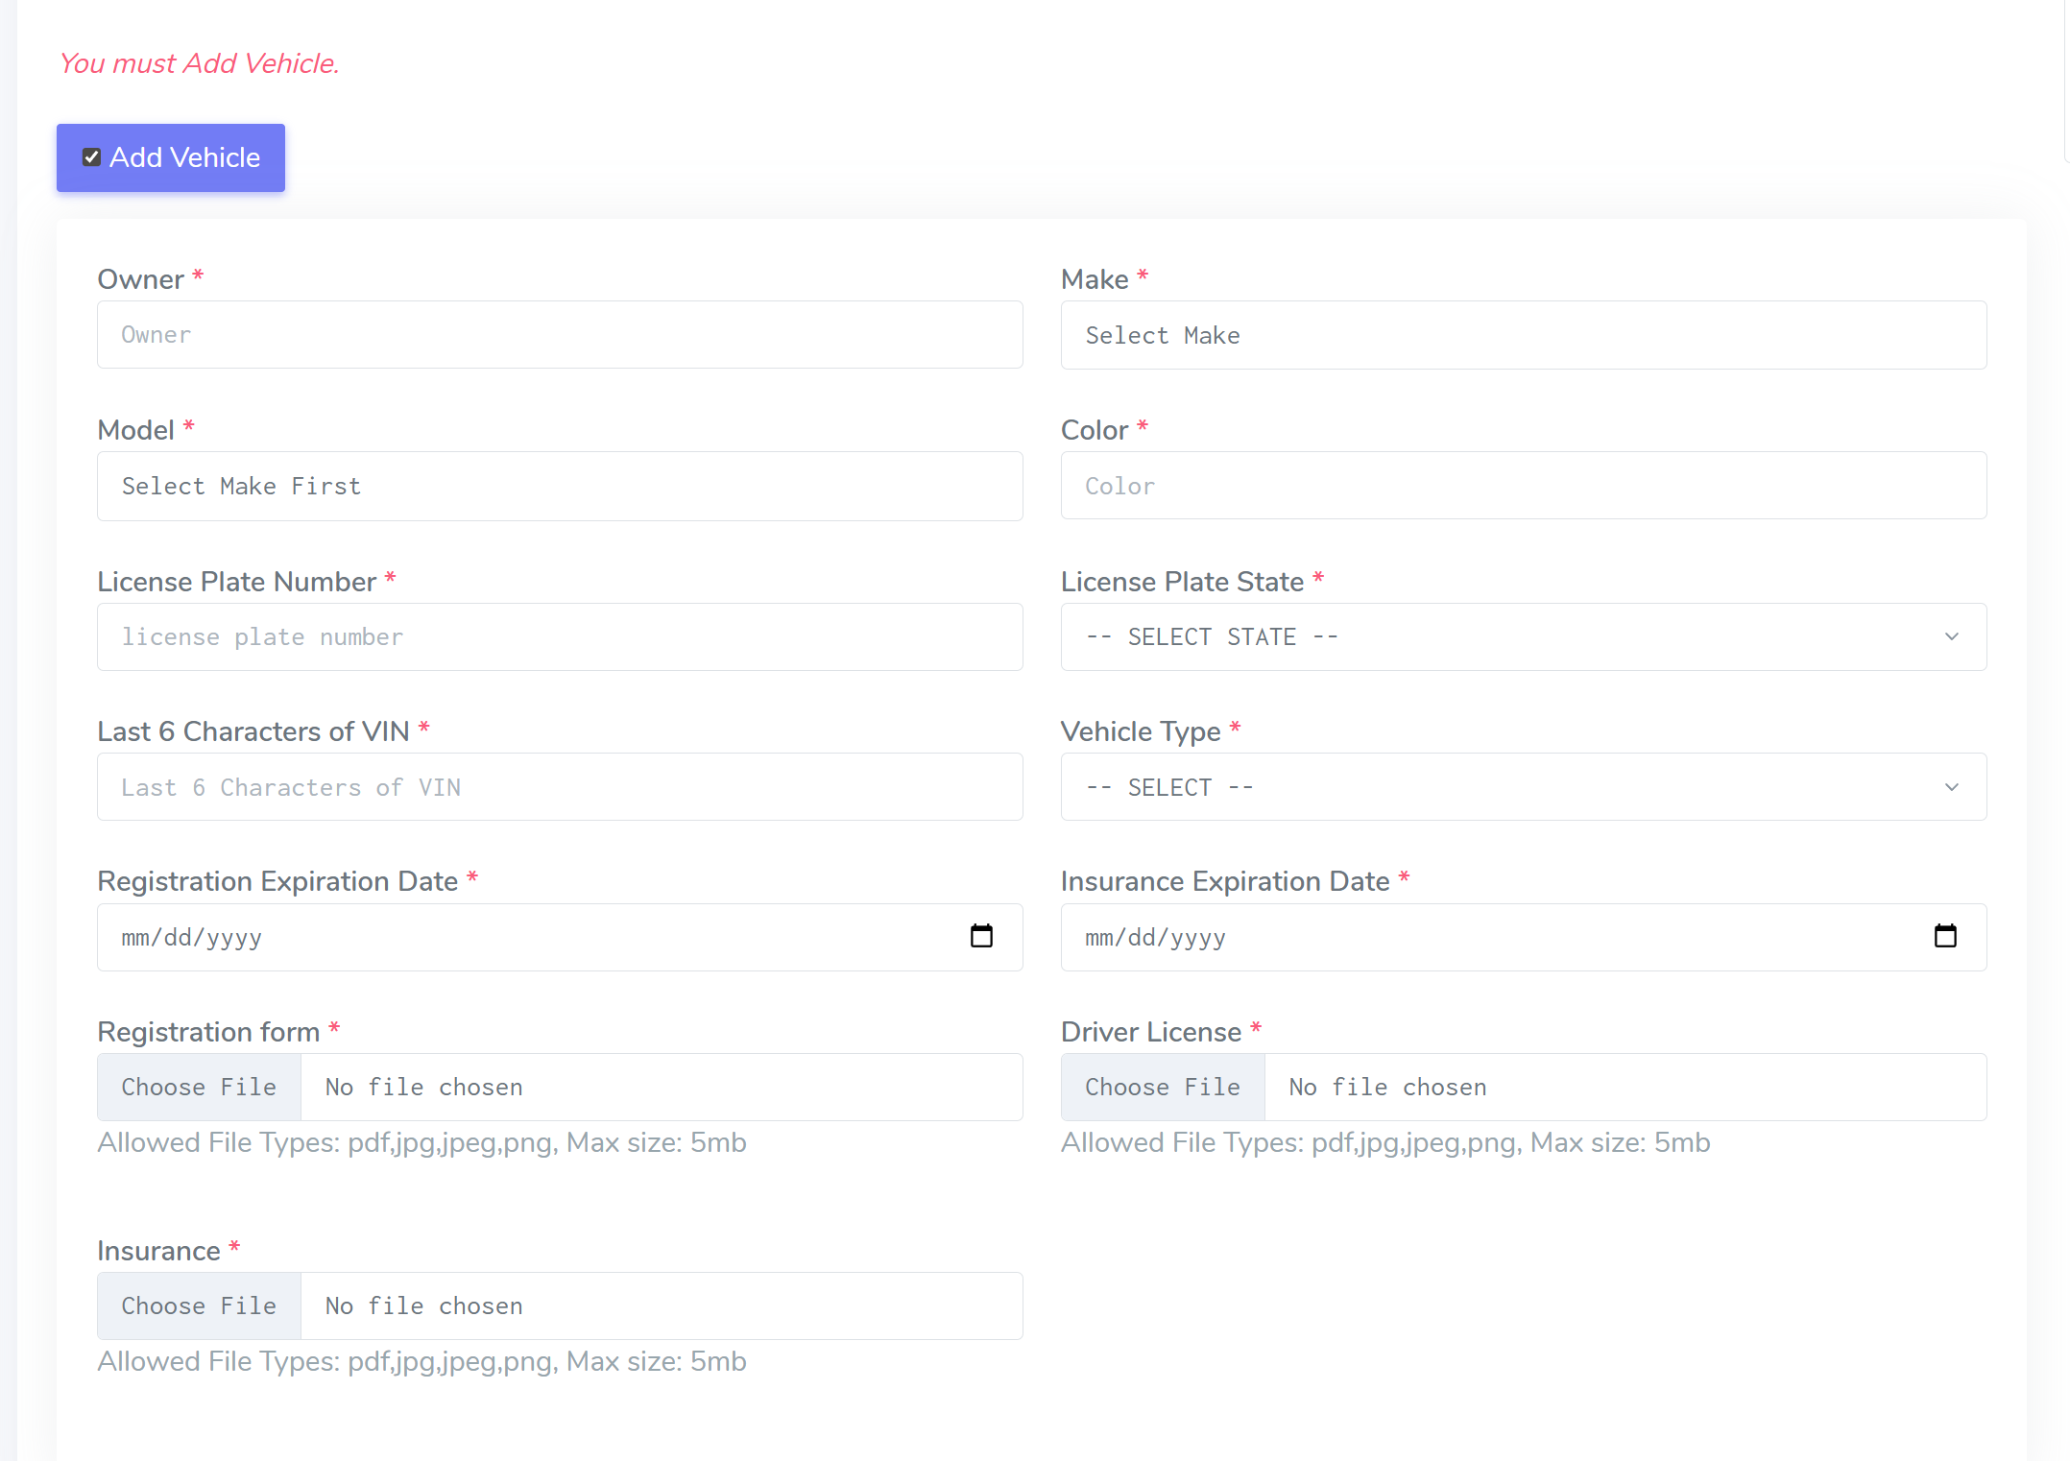Focus the Last 6 Characters of VIN field
The height and width of the screenshot is (1461, 2070).
point(559,787)
